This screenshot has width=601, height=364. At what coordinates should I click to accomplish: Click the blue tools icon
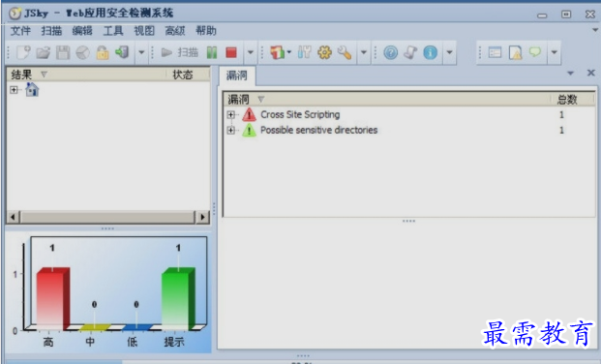coord(304,52)
